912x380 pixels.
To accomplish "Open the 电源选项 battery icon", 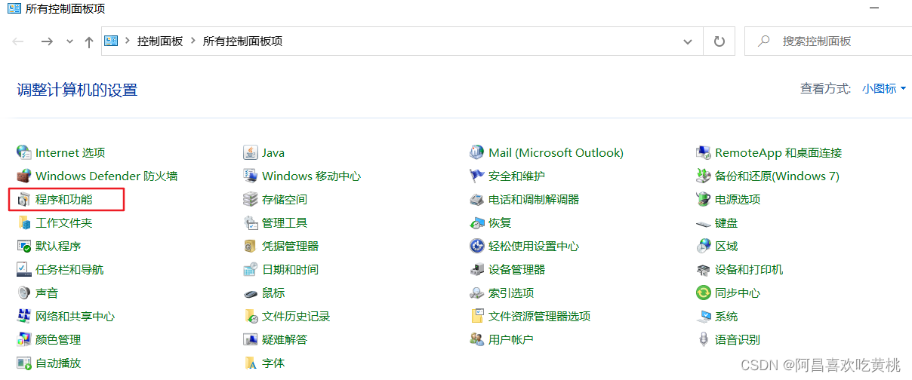I will tap(703, 199).
